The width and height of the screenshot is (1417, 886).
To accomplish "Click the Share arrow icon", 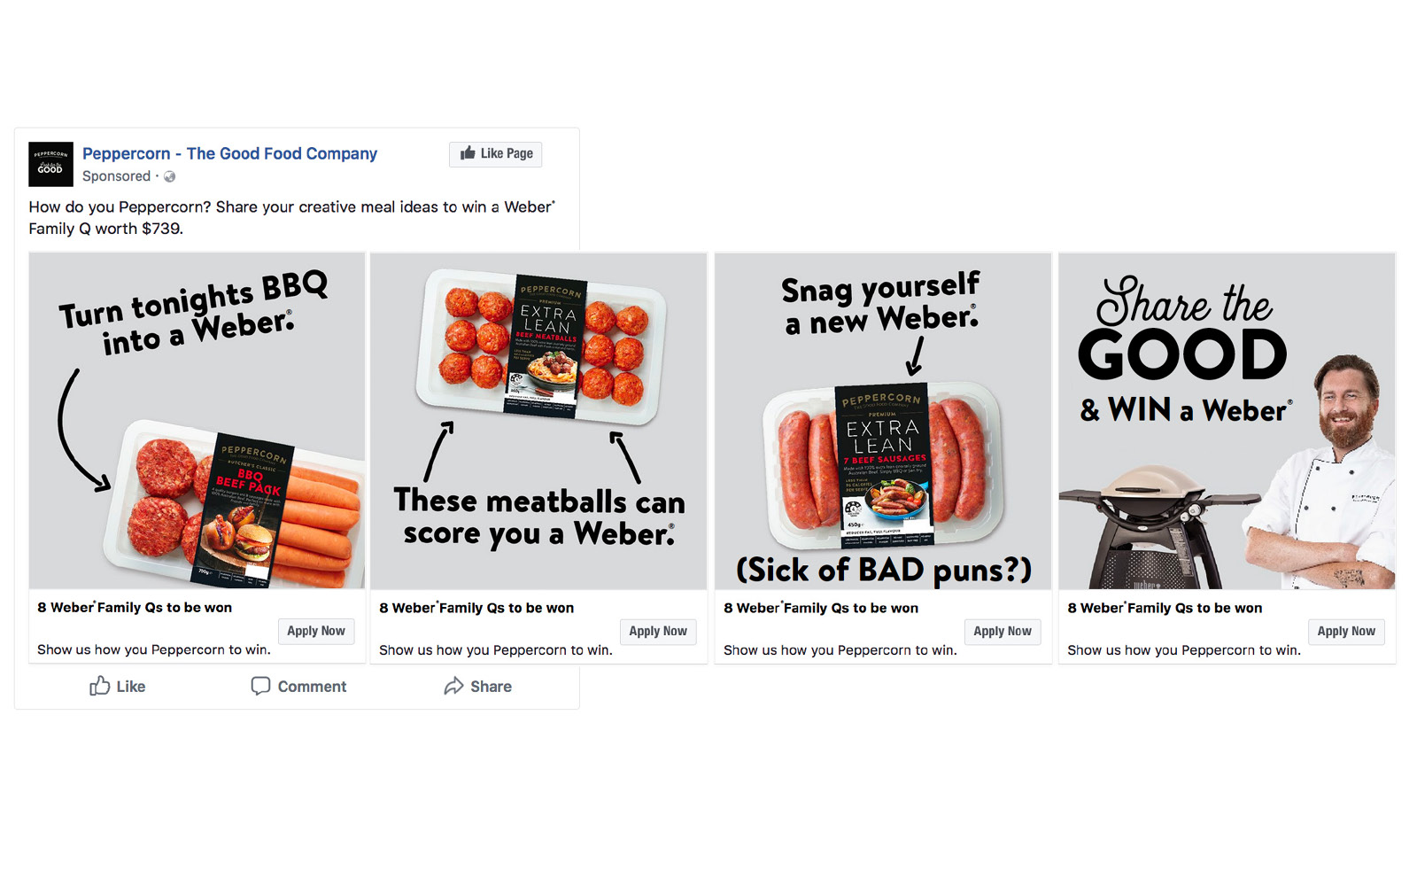I will (x=453, y=686).
